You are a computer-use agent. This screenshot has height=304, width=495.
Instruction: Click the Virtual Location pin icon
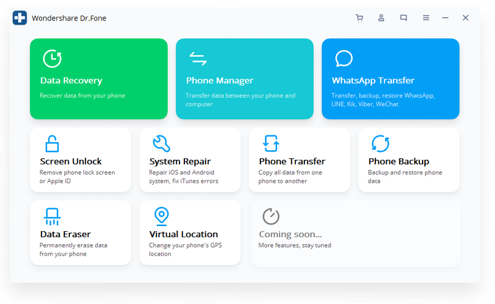pyautogui.click(x=161, y=216)
